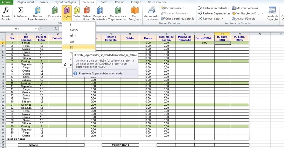Open the Arquivo tab
284x148 pixels.
pyautogui.click(x=7, y=2)
